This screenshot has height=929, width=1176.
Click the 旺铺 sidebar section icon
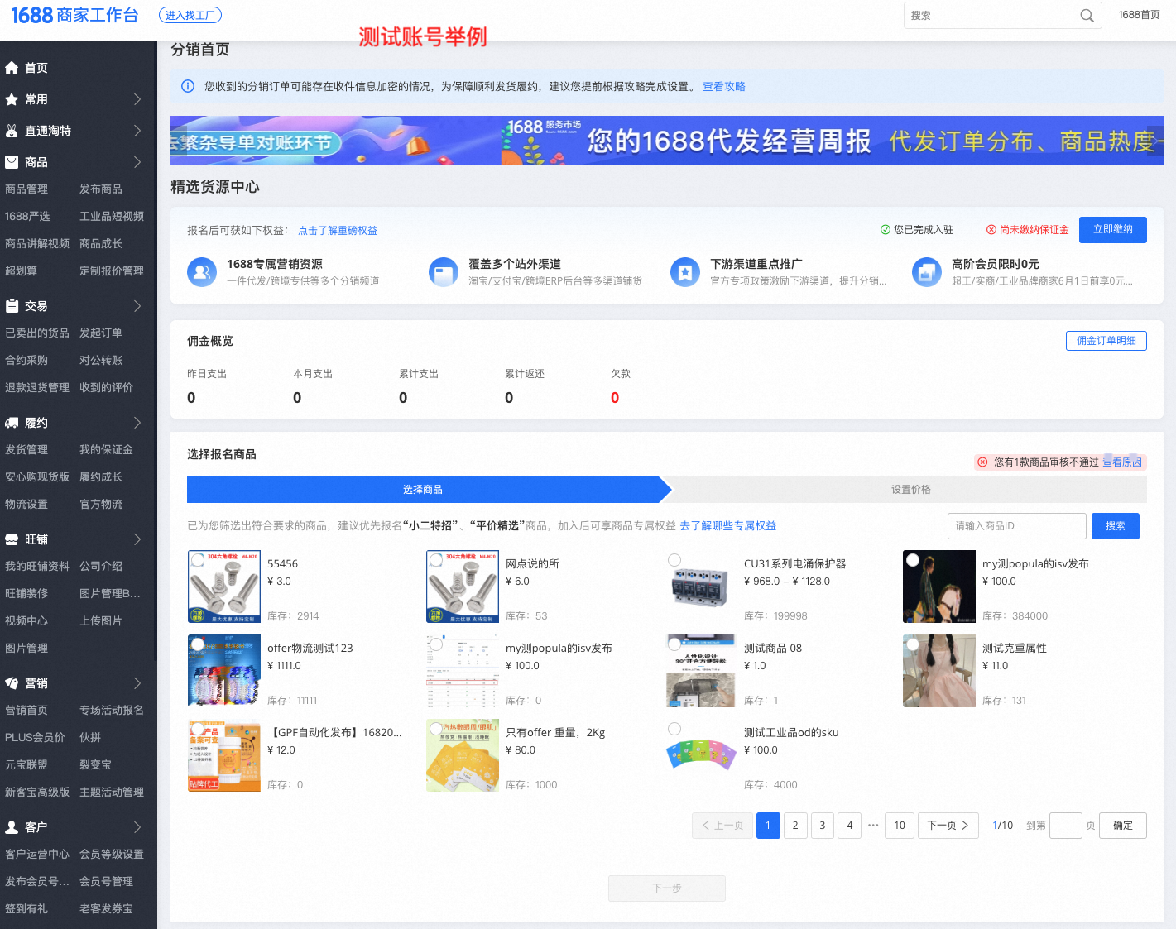[12, 539]
